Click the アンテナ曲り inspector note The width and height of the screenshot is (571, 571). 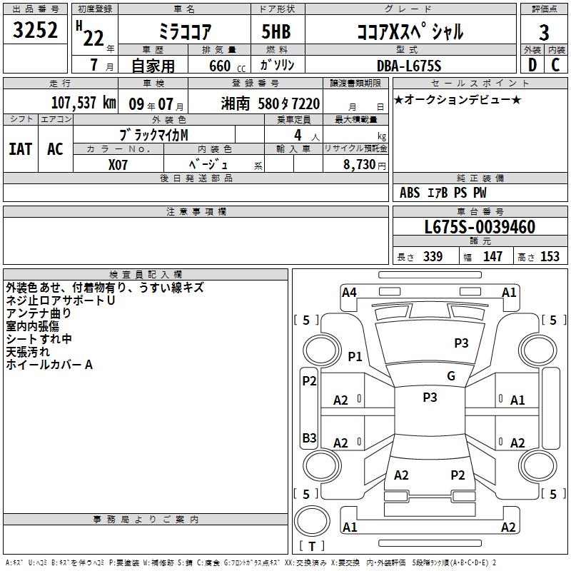coord(39,313)
